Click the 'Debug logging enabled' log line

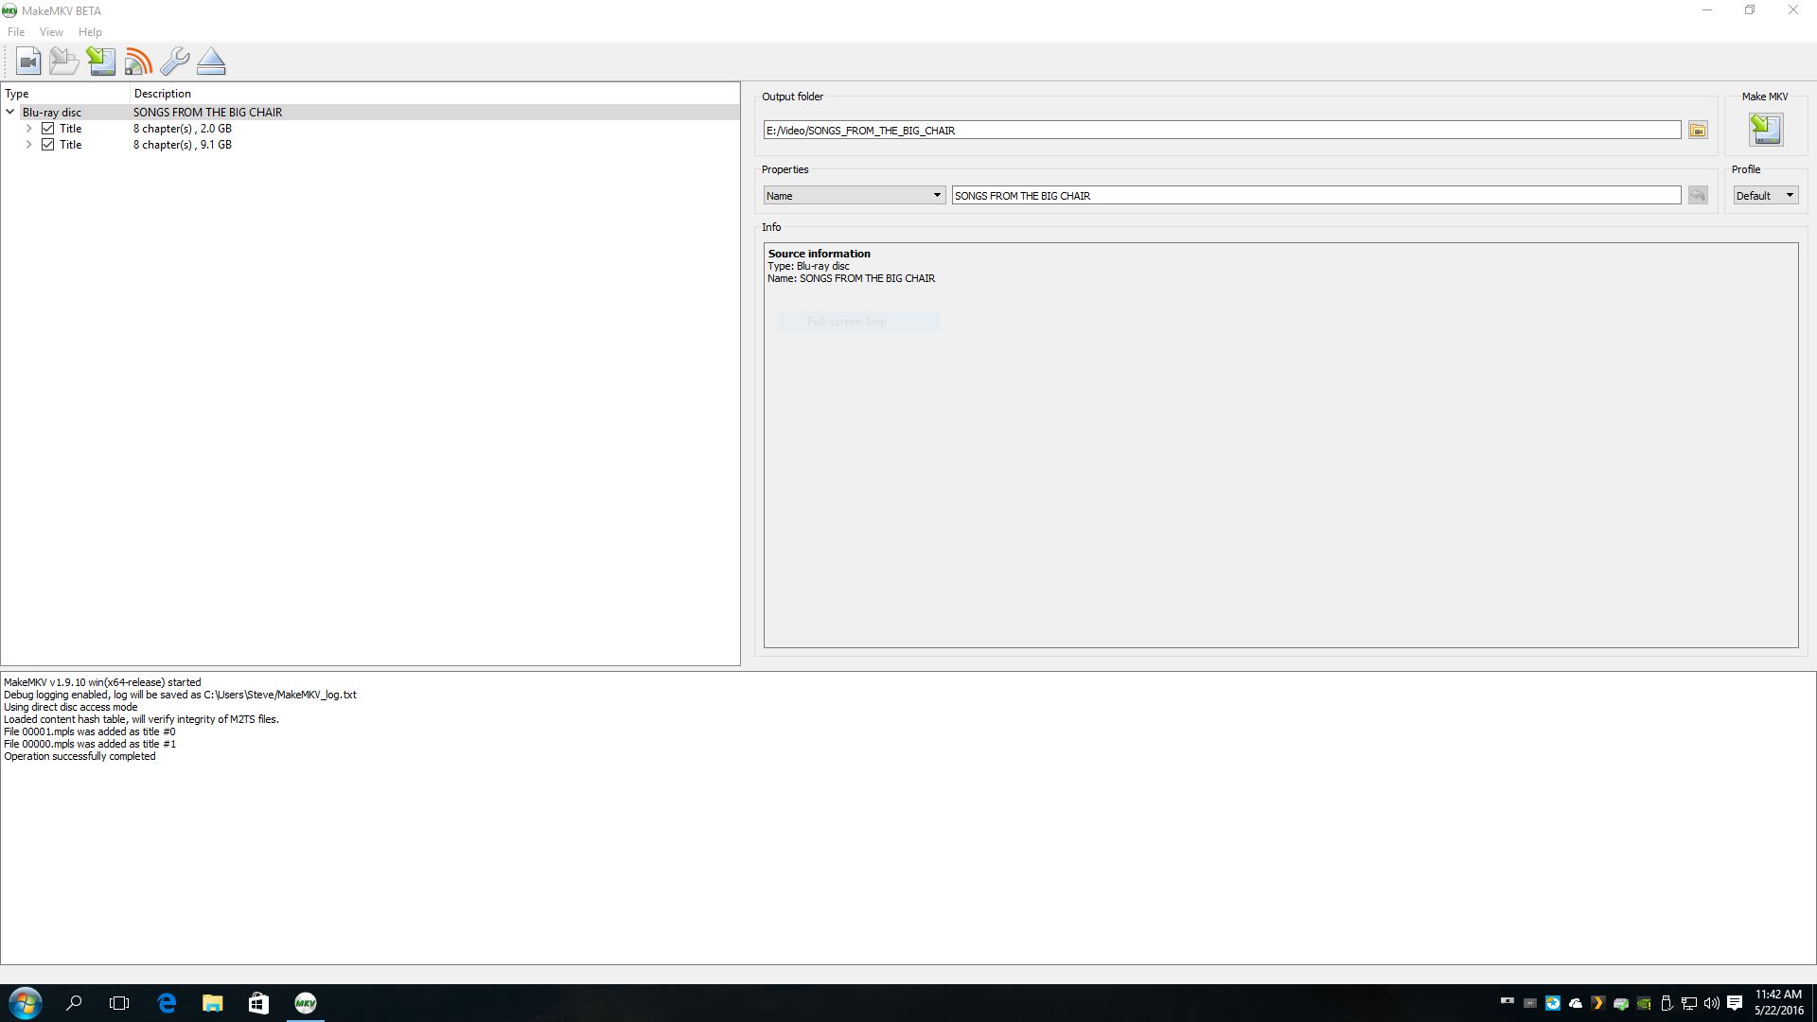[x=180, y=695]
